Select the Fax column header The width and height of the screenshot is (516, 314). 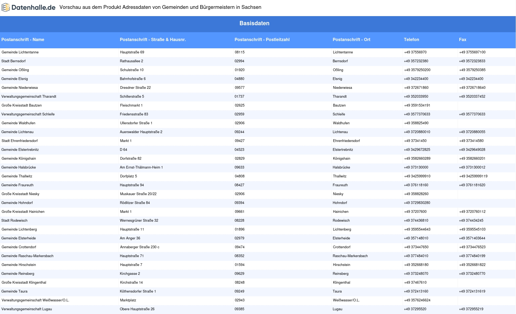click(463, 40)
